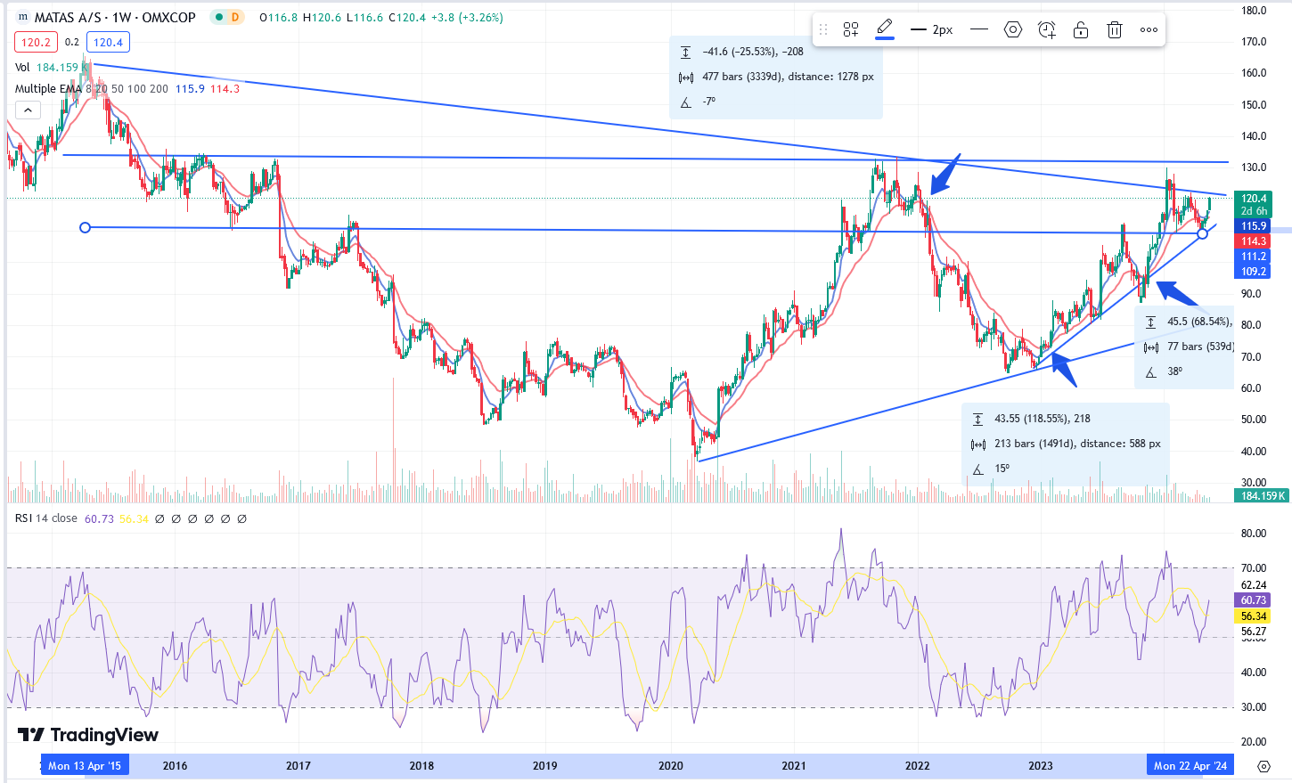
Task: Click the change value +3.8 (+3.26%)
Action: [467, 17]
